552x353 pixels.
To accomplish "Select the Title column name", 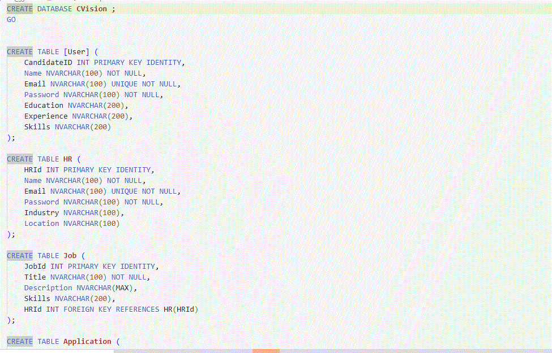I will point(35,277).
